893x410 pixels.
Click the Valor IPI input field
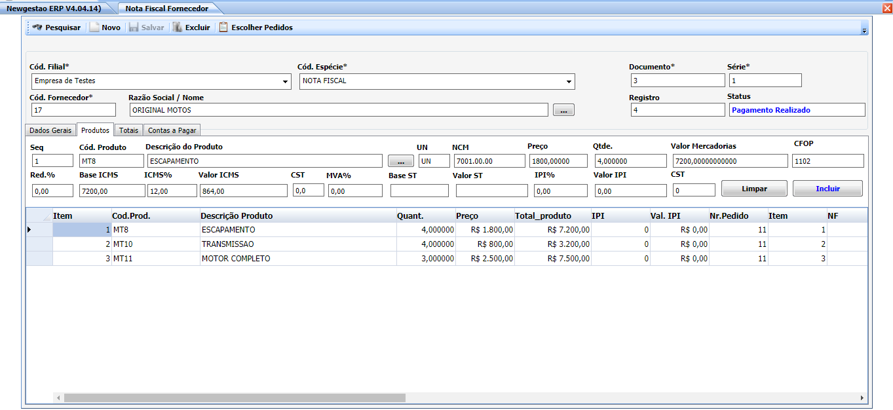pyautogui.click(x=631, y=191)
